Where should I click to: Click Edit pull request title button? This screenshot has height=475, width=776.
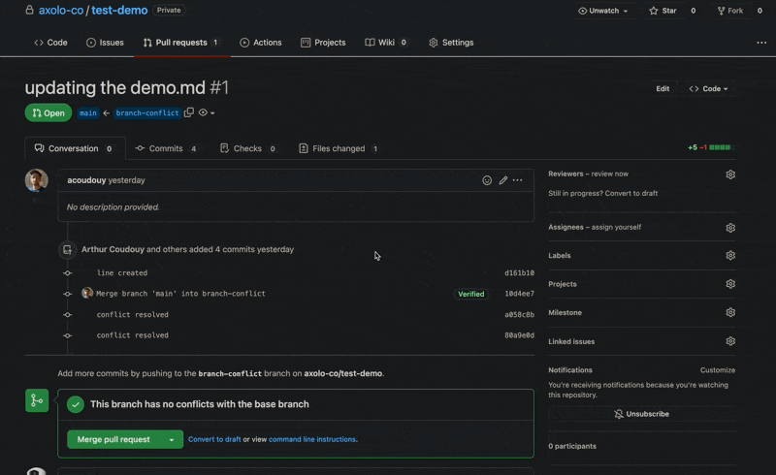click(663, 88)
